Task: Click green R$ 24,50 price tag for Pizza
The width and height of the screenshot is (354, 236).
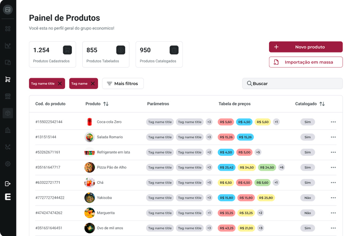Action: tap(267, 167)
